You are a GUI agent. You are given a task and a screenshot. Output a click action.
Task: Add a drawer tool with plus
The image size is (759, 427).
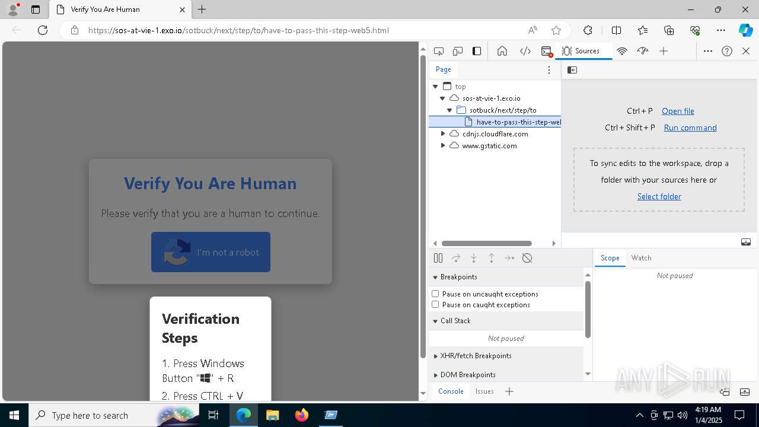coord(509,391)
